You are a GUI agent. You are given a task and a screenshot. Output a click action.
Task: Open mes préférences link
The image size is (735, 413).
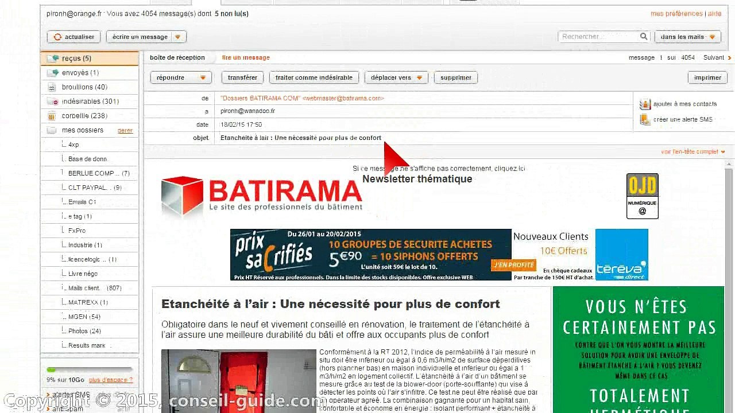(676, 14)
